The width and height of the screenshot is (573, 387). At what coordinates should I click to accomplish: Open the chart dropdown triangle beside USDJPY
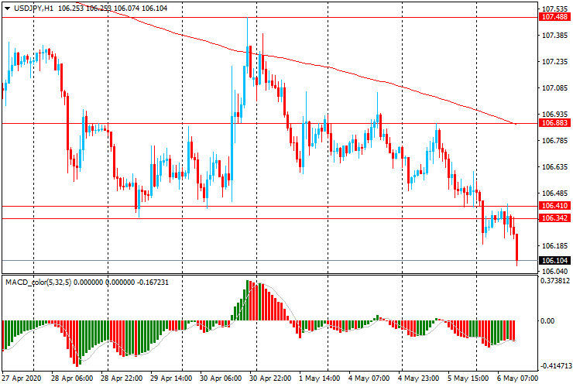(x=7, y=9)
